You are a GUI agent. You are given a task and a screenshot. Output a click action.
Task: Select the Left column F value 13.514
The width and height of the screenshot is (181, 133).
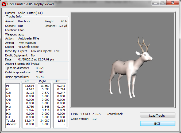tap(29, 85)
